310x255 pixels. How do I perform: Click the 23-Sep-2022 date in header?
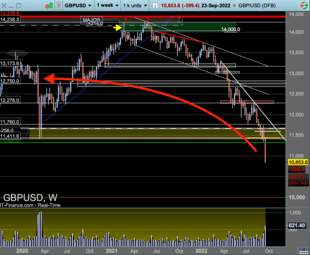(x=216, y=5)
